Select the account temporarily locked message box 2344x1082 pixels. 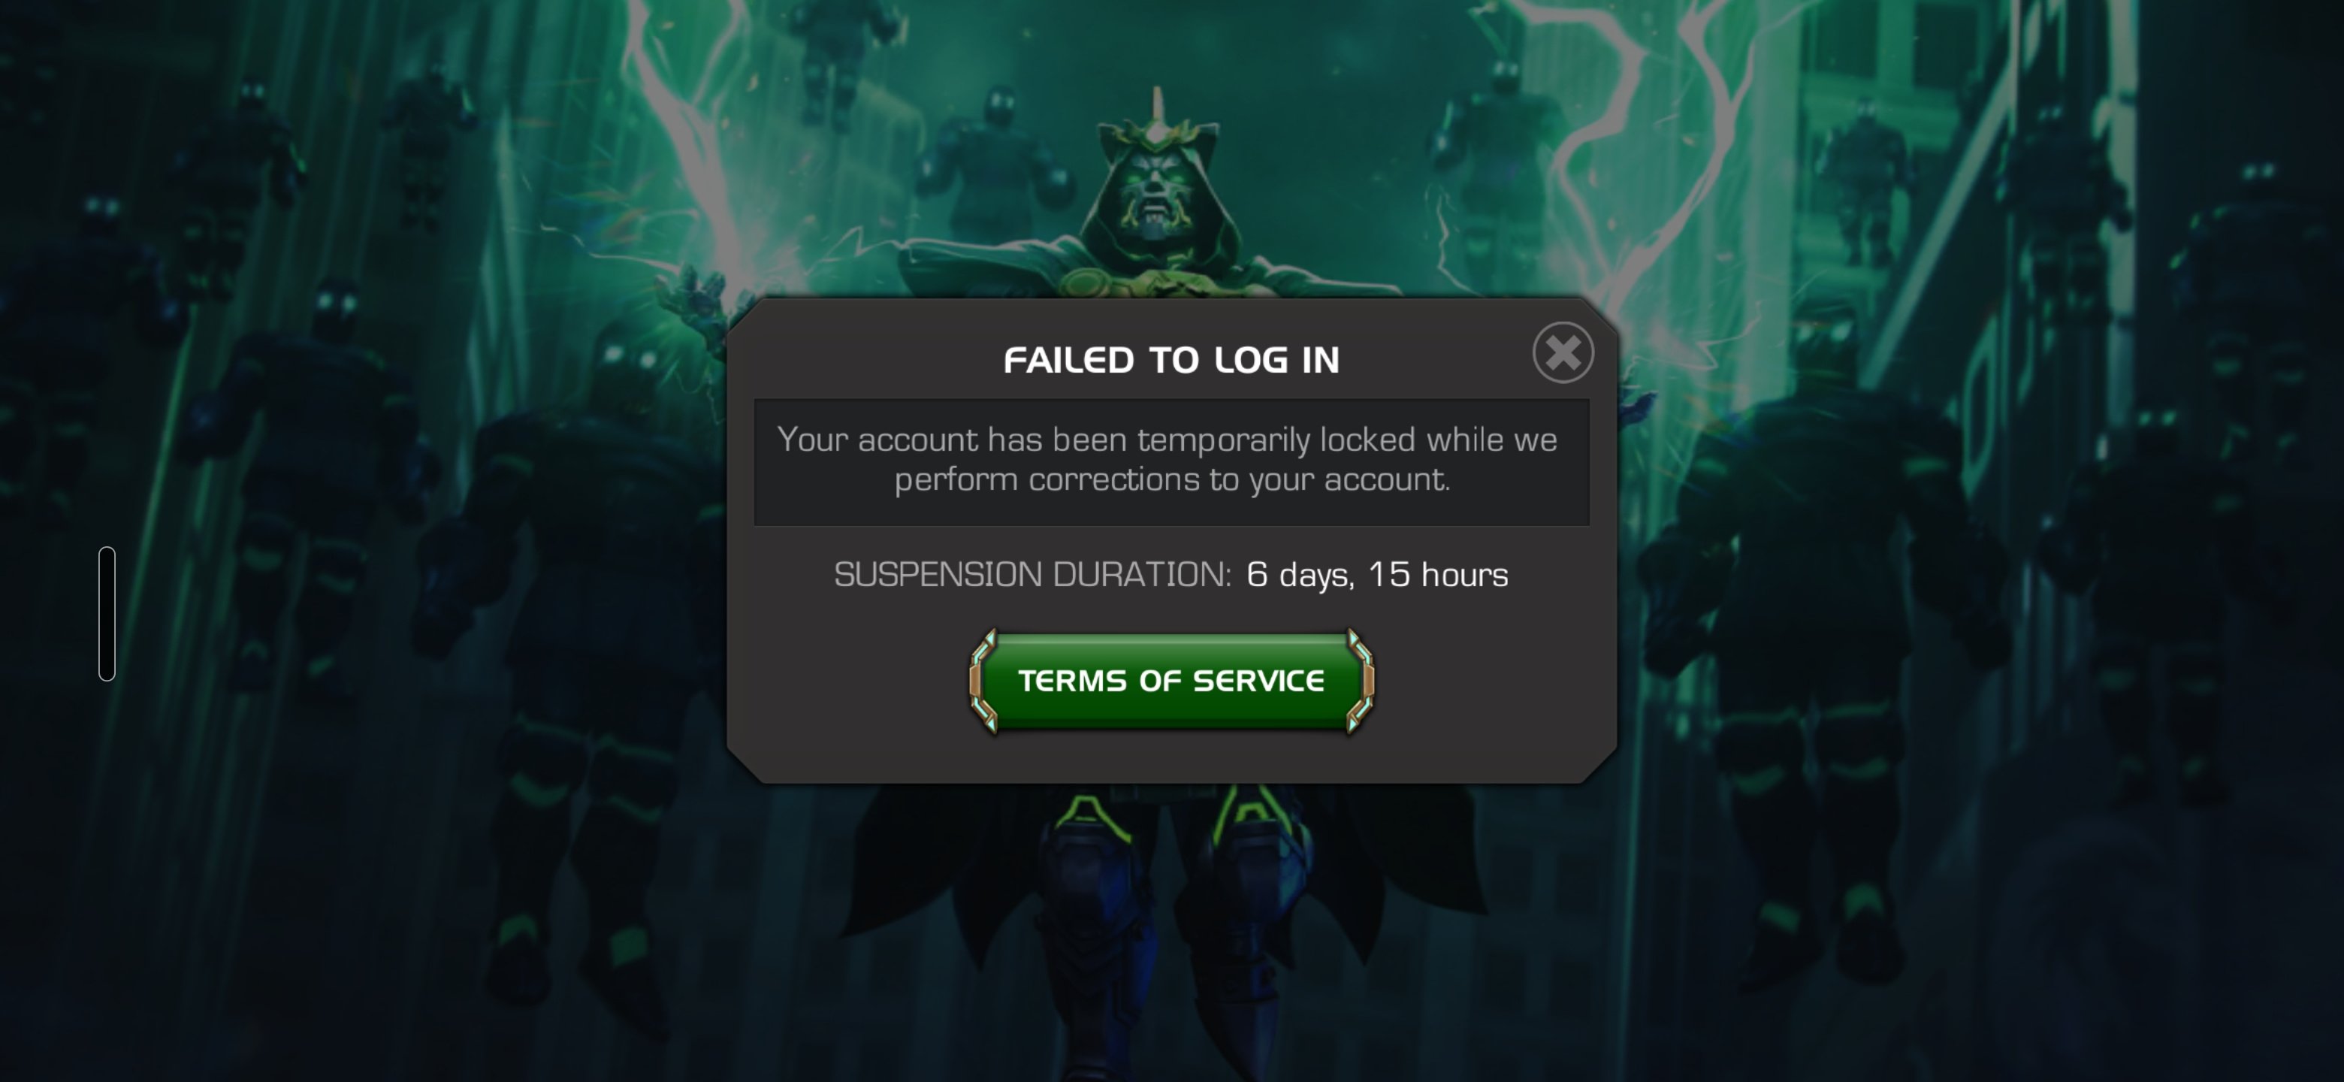pos(1171,461)
